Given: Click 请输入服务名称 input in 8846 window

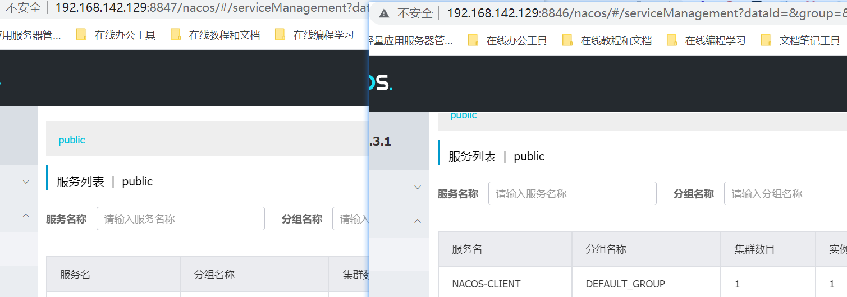Looking at the screenshot, I should pos(573,193).
